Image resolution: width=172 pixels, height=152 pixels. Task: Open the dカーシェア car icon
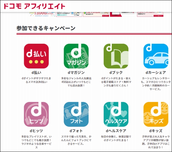pos(156,56)
